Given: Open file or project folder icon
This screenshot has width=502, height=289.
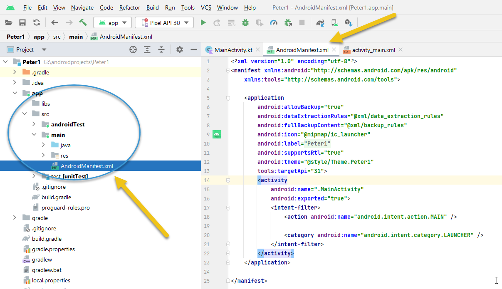Looking at the screenshot, I should pos(8,23).
